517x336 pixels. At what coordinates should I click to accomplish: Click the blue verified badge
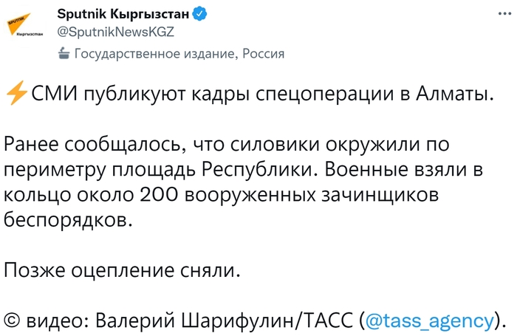[199, 13]
